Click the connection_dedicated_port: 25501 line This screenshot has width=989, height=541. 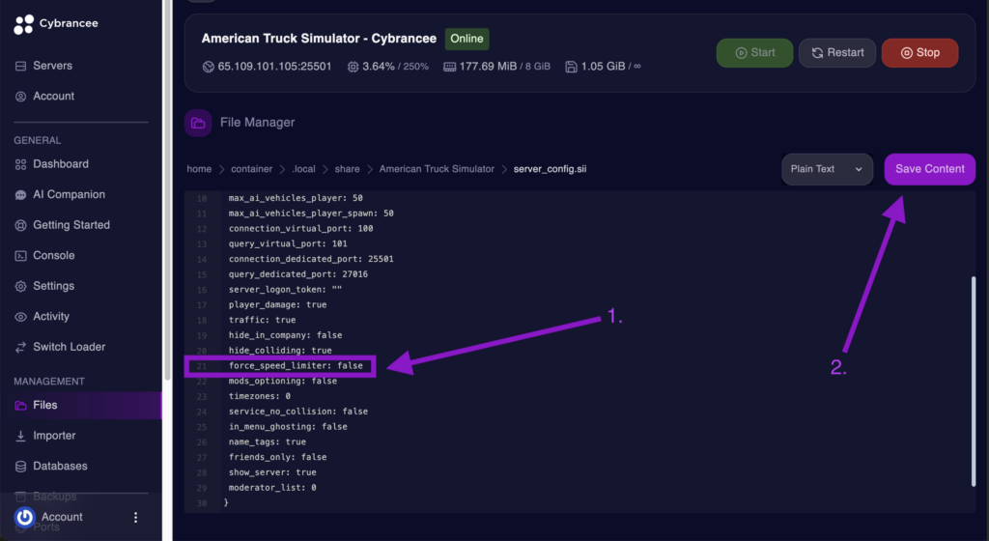coord(311,259)
